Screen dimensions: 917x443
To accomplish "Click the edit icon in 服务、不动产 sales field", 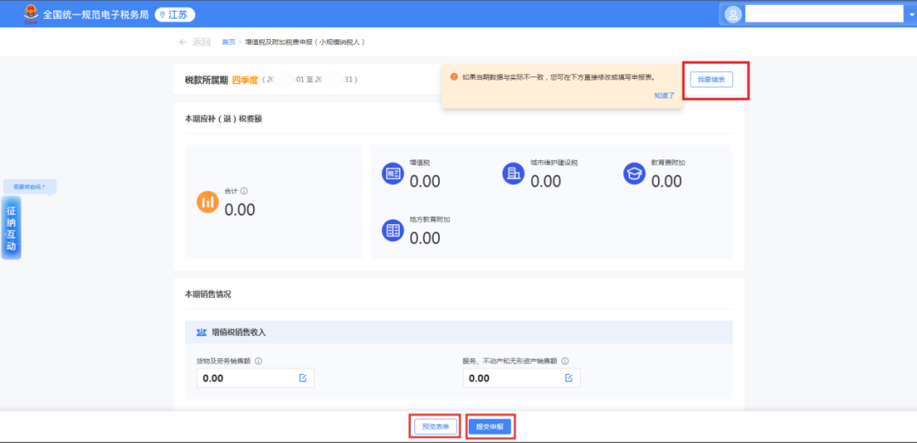I will [569, 378].
